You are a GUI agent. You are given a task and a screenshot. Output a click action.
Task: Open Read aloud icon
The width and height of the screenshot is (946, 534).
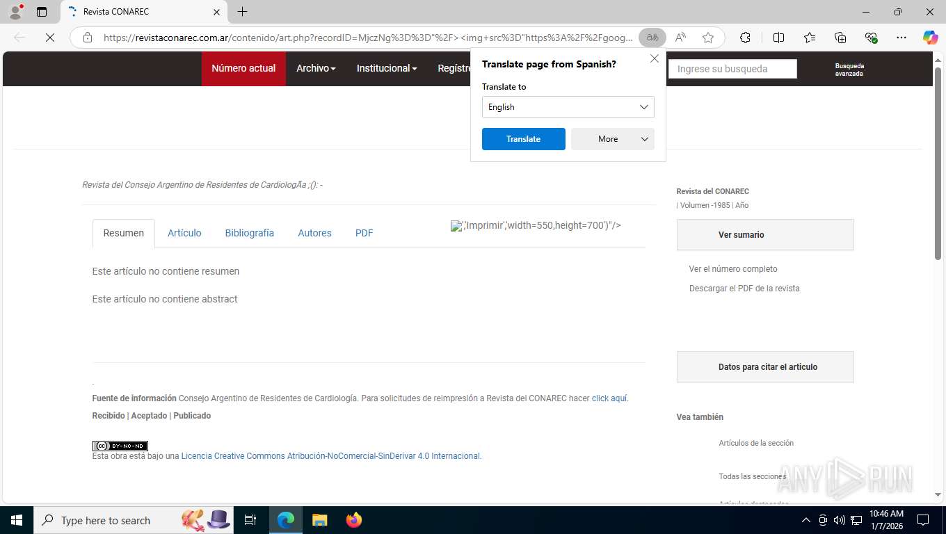tap(681, 38)
